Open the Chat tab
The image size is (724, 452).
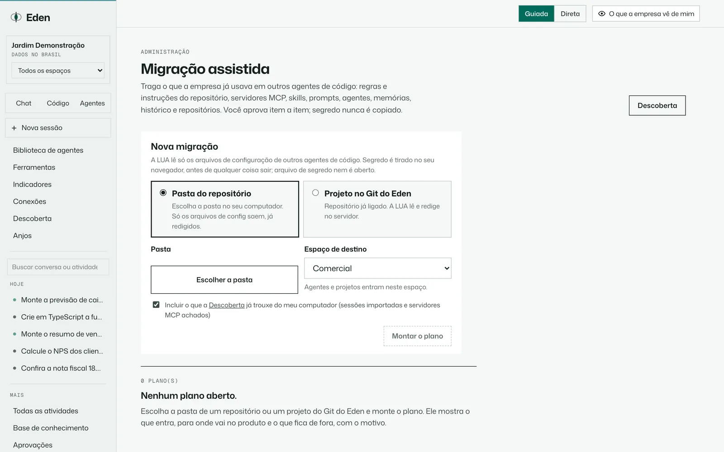pos(24,103)
